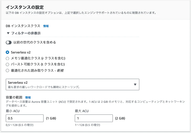
Task: Collapse the フィルターの非表示 section label
Action: pos(26,33)
